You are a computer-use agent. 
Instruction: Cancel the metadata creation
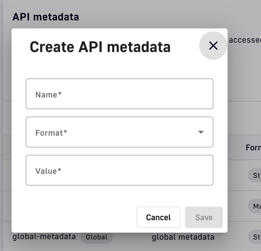click(x=158, y=217)
